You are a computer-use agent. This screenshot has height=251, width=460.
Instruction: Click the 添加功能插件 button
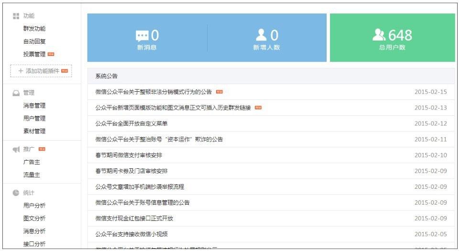(x=41, y=71)
